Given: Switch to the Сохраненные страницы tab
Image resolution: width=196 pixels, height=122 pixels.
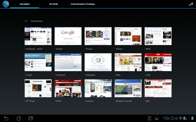Looking at the screenshot, I should pos(83,4).
